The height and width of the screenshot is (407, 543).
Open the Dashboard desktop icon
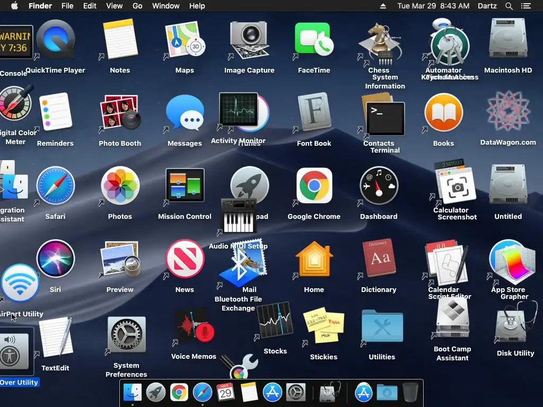click(x=379, y=185)
